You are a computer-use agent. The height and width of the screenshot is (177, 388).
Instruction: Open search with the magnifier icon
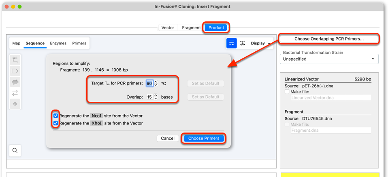15,151
